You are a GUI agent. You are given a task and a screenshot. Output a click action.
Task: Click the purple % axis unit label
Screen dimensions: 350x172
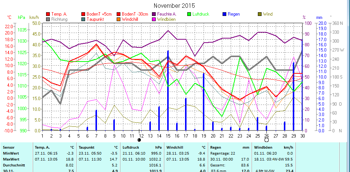click(304, 17)
